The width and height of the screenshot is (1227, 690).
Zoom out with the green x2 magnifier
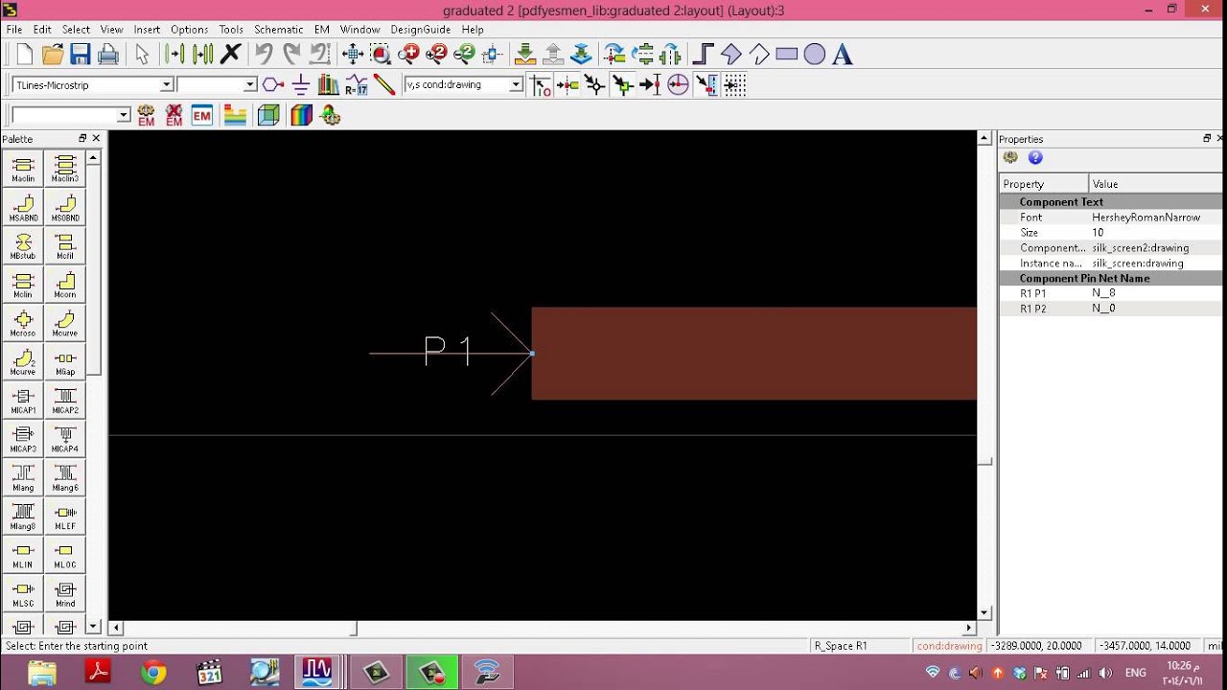[465, 55]
